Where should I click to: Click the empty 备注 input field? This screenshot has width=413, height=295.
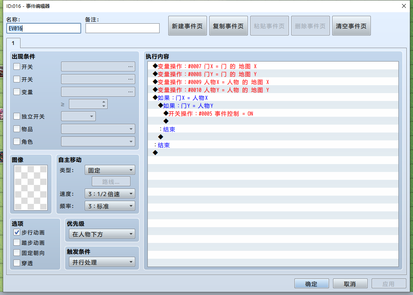pyautogui.click(x=123, y=28)
